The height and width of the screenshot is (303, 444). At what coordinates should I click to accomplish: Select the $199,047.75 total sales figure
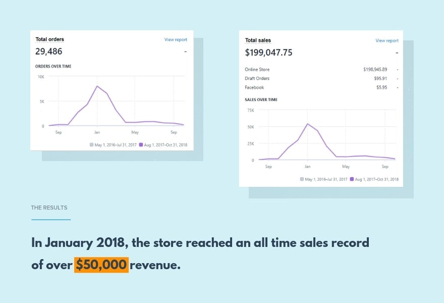point(268,52)
